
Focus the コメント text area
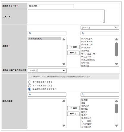pos(66,16)
